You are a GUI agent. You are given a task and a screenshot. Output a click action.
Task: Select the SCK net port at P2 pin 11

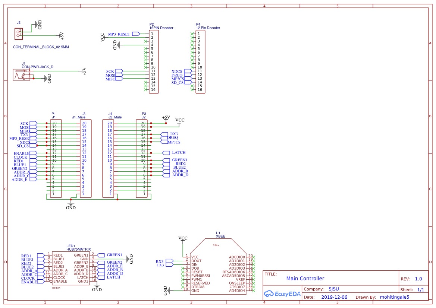pyautogui.click(x=119, y=71)
